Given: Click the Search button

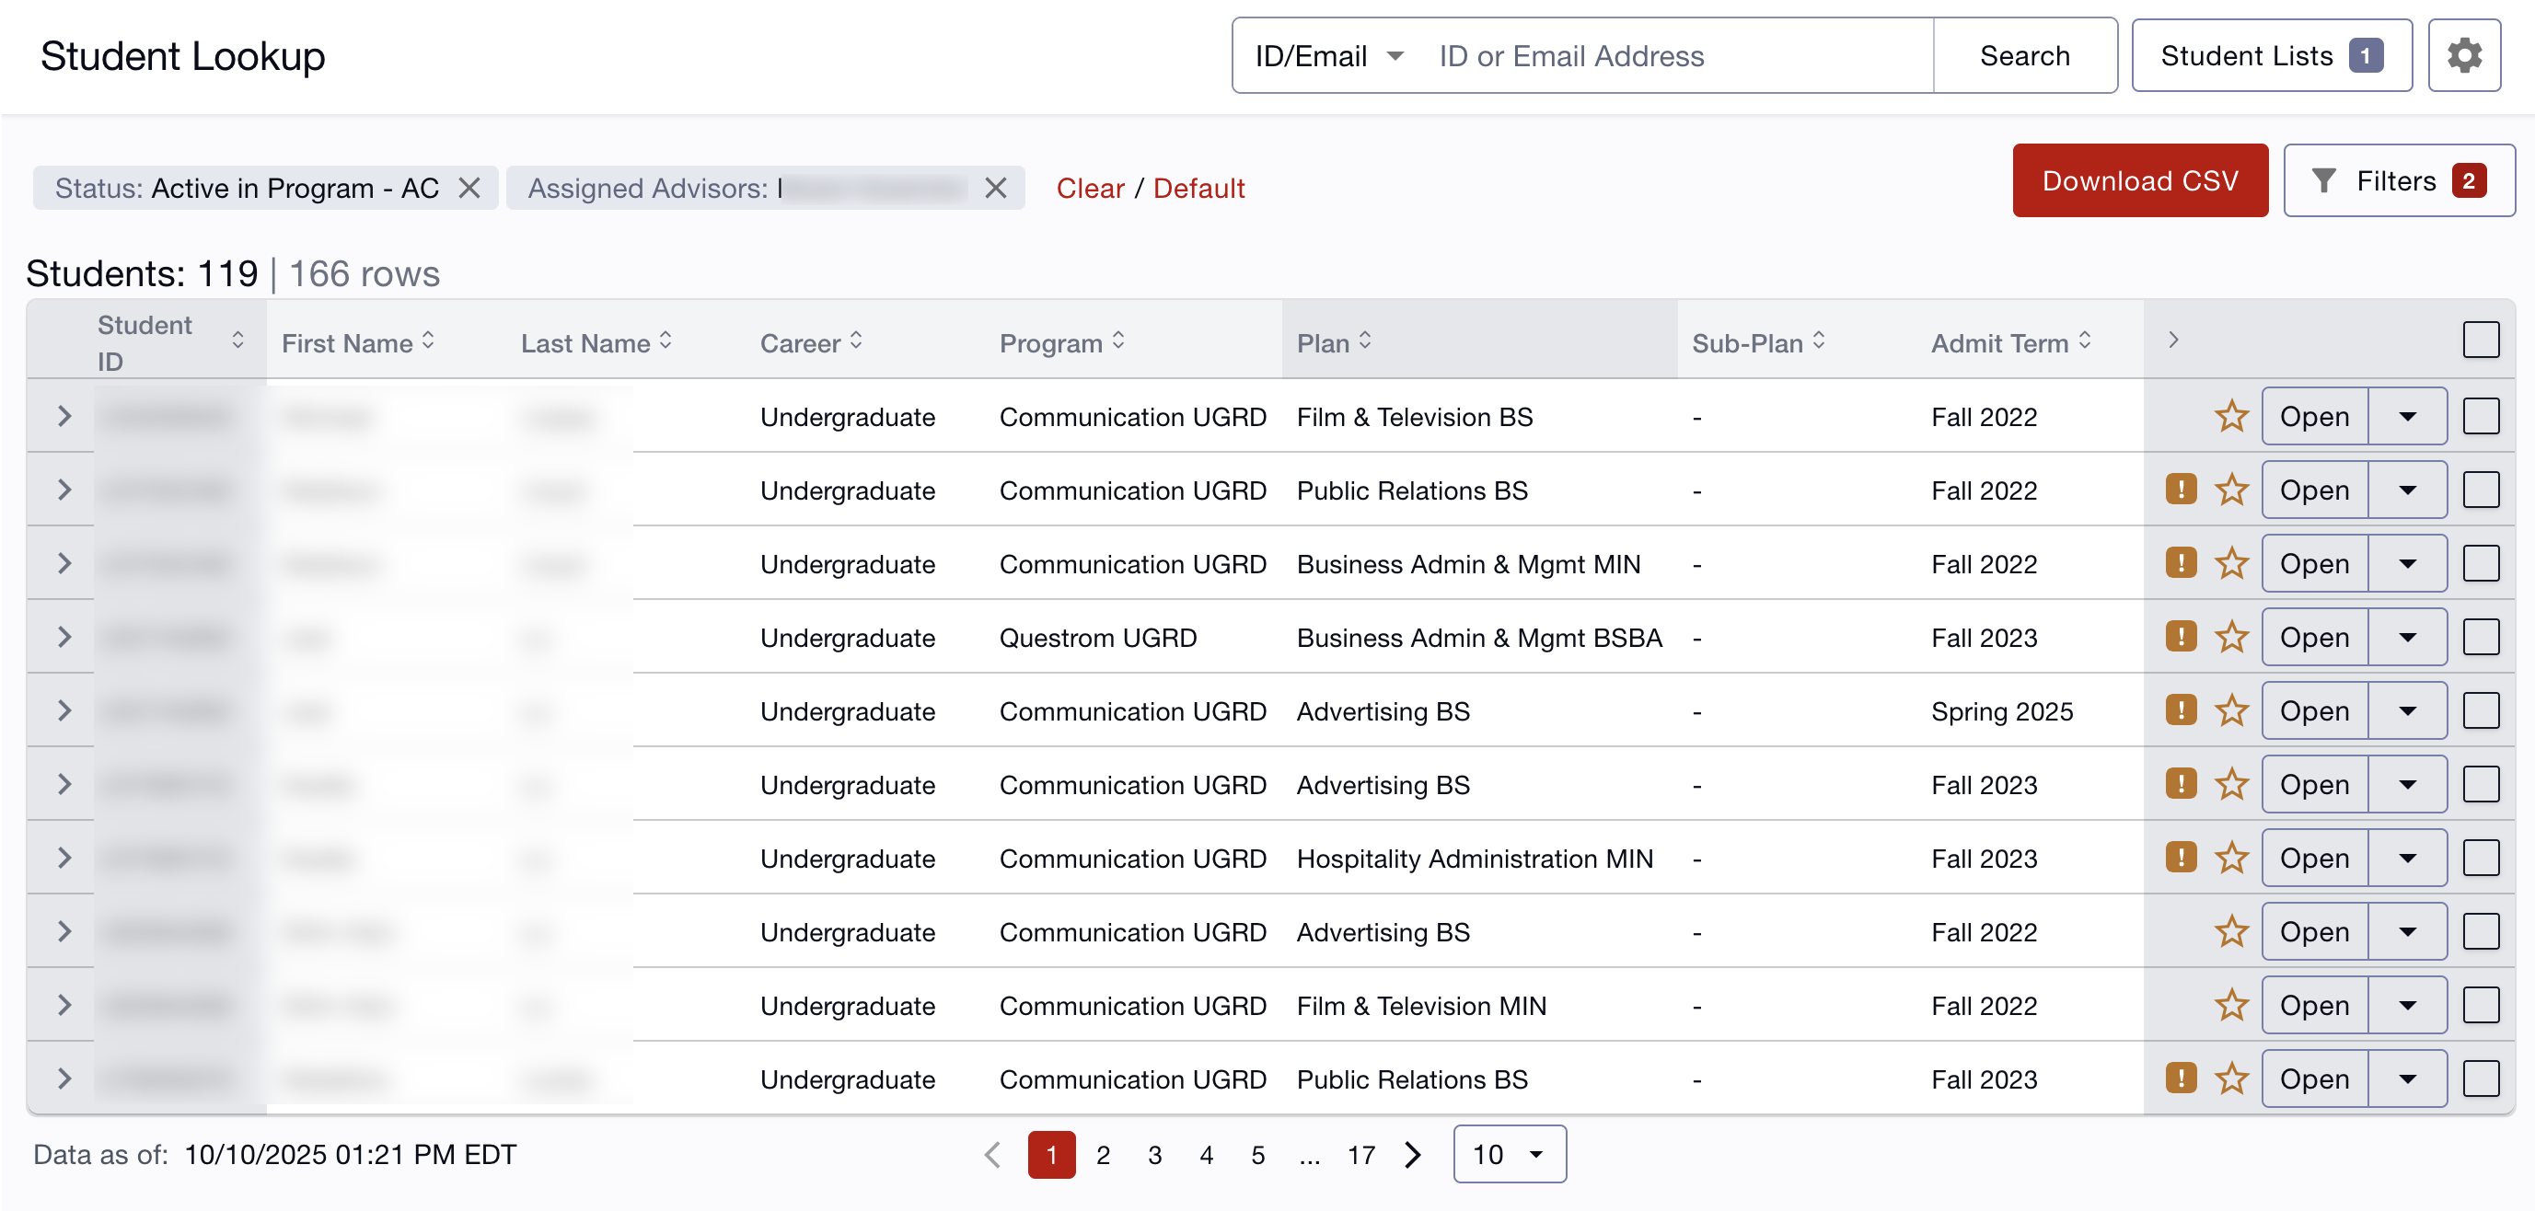Looking at the screenshot, I should [2024, 56].
